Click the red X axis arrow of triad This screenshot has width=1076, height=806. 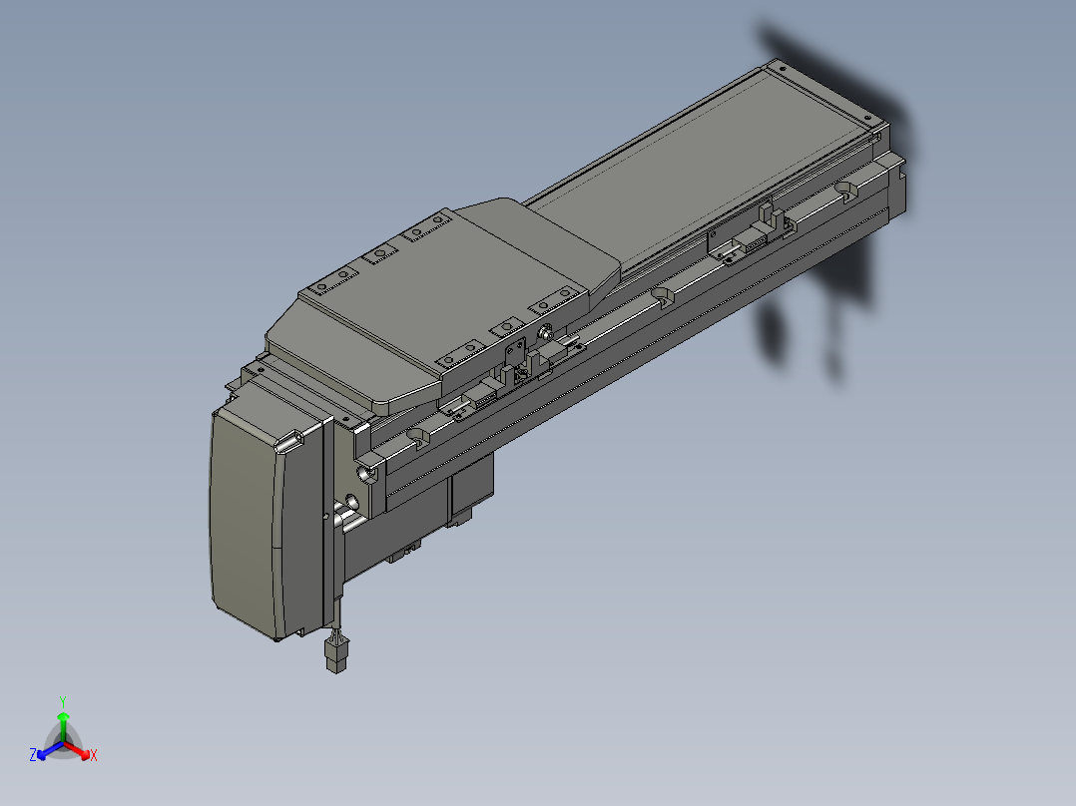click(79, 751)
